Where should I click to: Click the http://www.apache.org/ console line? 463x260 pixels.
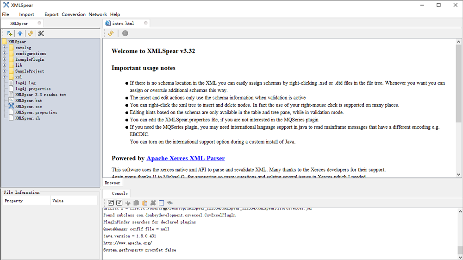[x=128, y=243]
